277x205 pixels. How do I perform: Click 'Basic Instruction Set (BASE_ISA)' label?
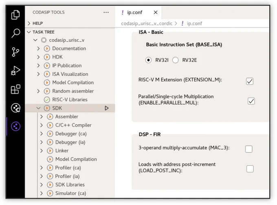184,44
